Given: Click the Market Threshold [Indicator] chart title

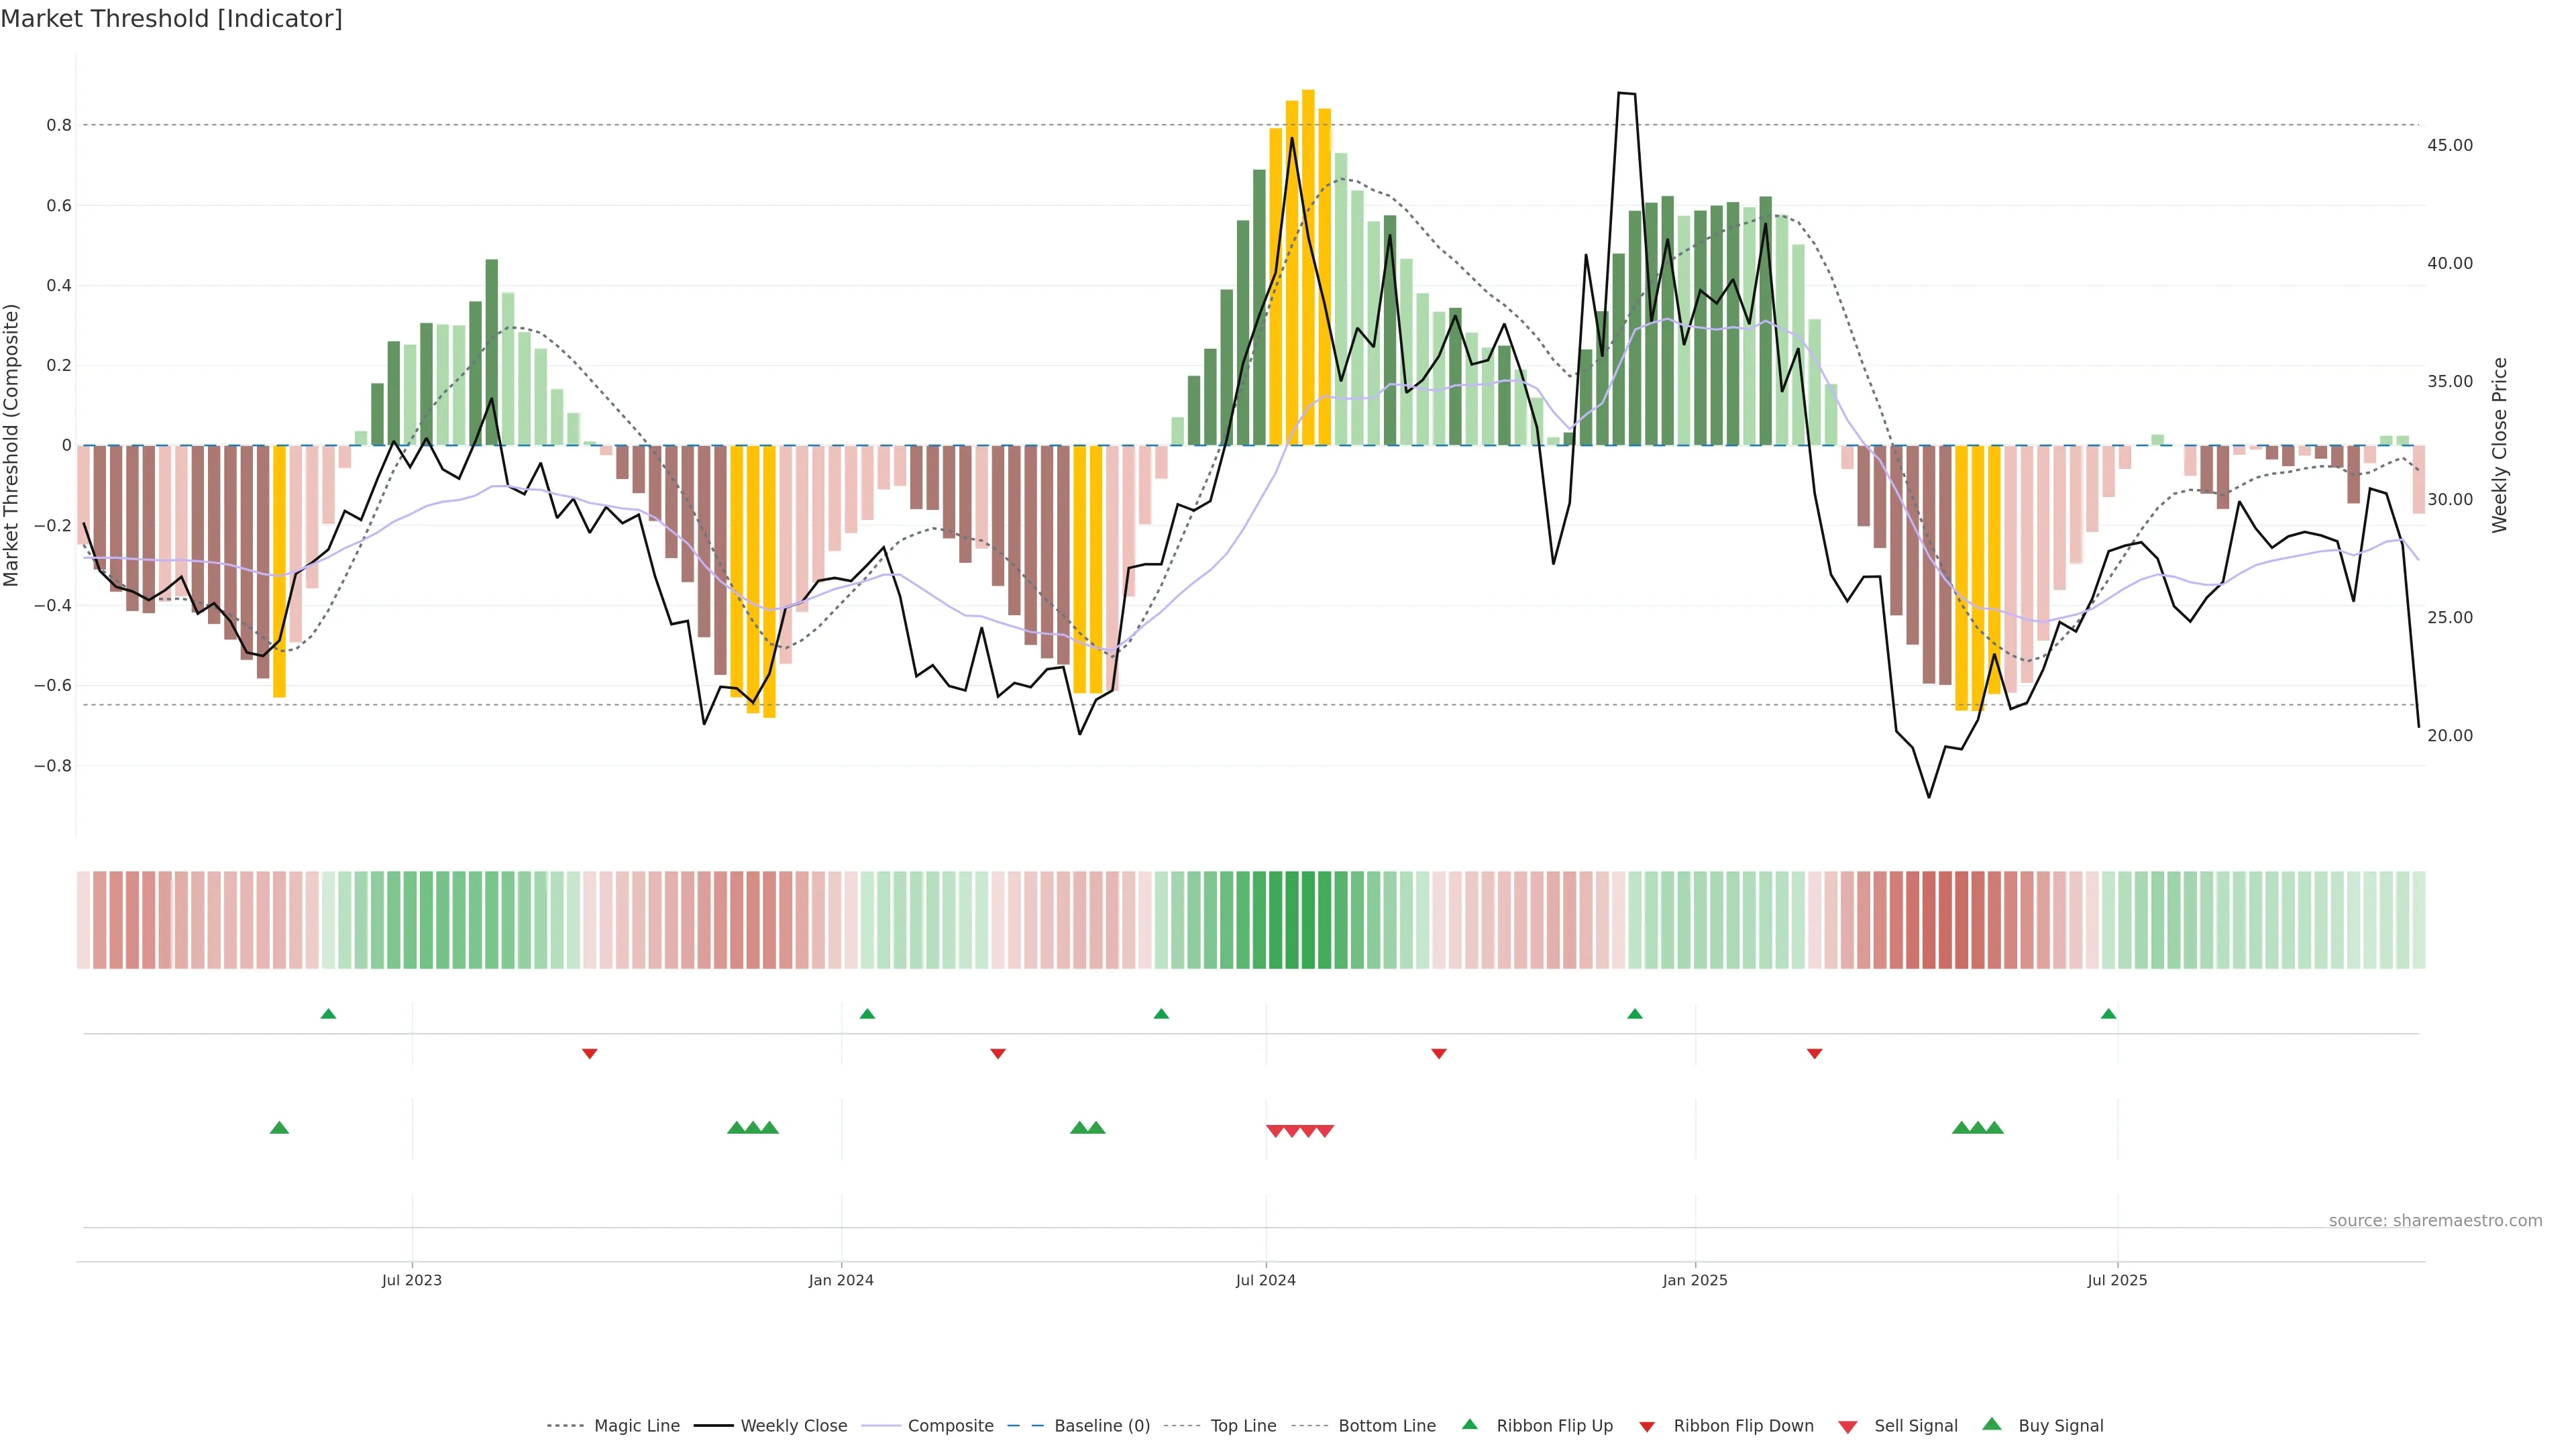Looking at the screenshot, I should (171, 19).
